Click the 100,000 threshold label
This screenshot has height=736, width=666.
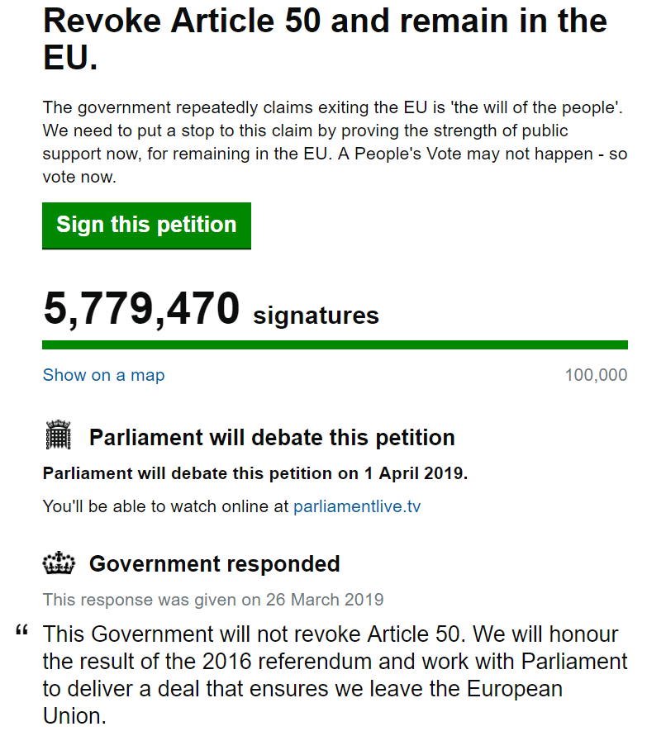point(596,375)
